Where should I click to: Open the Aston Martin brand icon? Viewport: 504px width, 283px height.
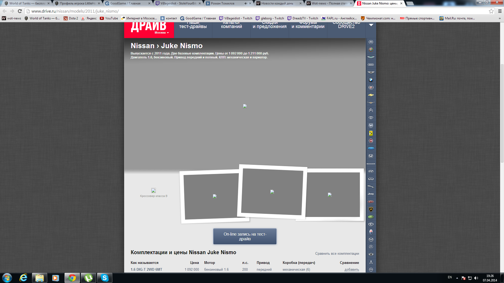point(371,57)
